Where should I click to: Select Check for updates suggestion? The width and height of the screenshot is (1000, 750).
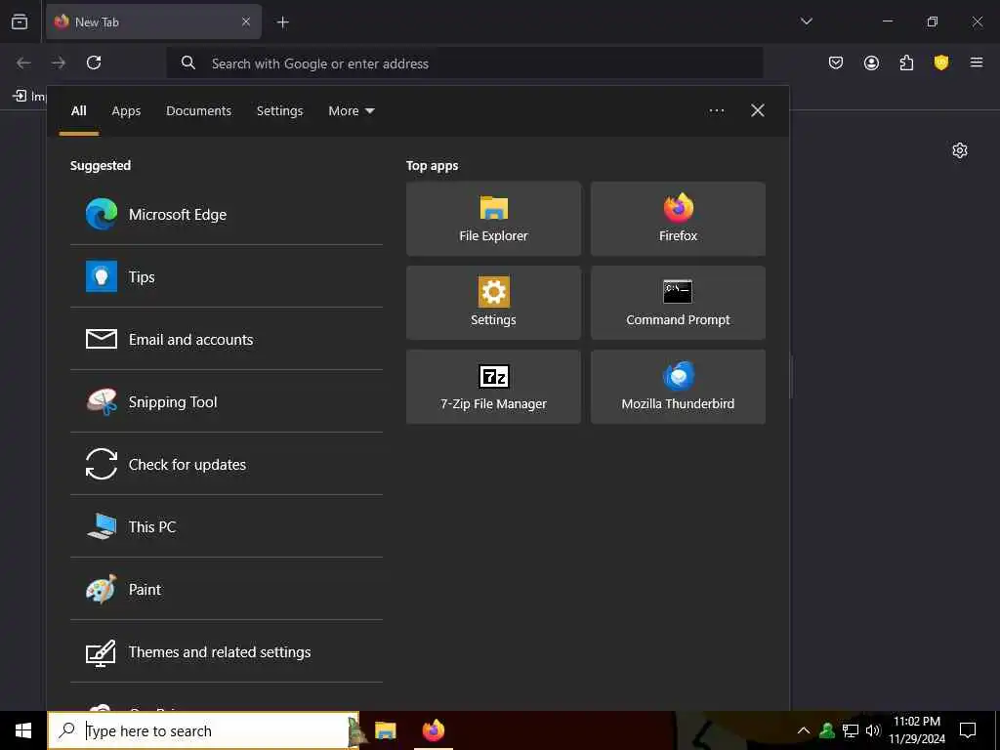[227, 464]
